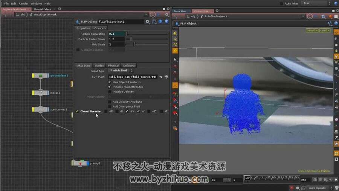Viewport: 339px width, 191px height.
Task: Open the Main take dropdown
Action: click(317, 3)
